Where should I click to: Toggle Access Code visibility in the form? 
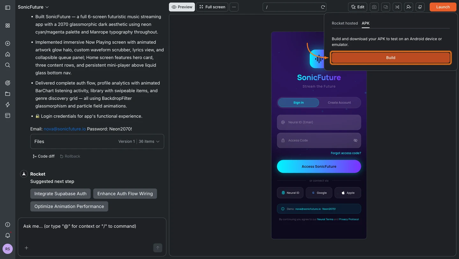[355, 140]
